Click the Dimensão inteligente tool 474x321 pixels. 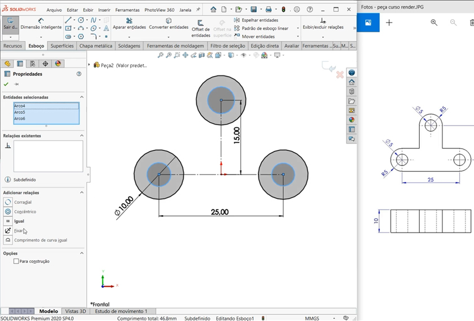pyautogui.click(x=41, y=23)
